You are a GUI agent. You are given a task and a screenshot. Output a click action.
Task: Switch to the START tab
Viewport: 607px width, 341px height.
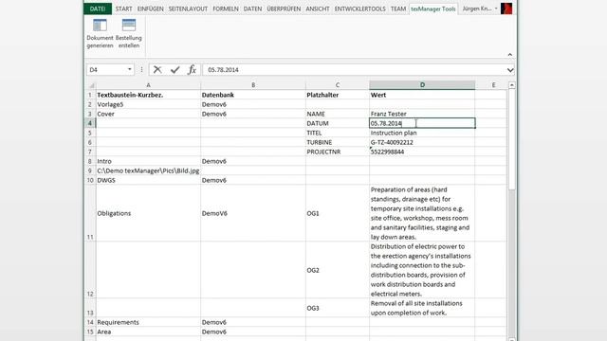pyautogui.click(x=123, y=9)
